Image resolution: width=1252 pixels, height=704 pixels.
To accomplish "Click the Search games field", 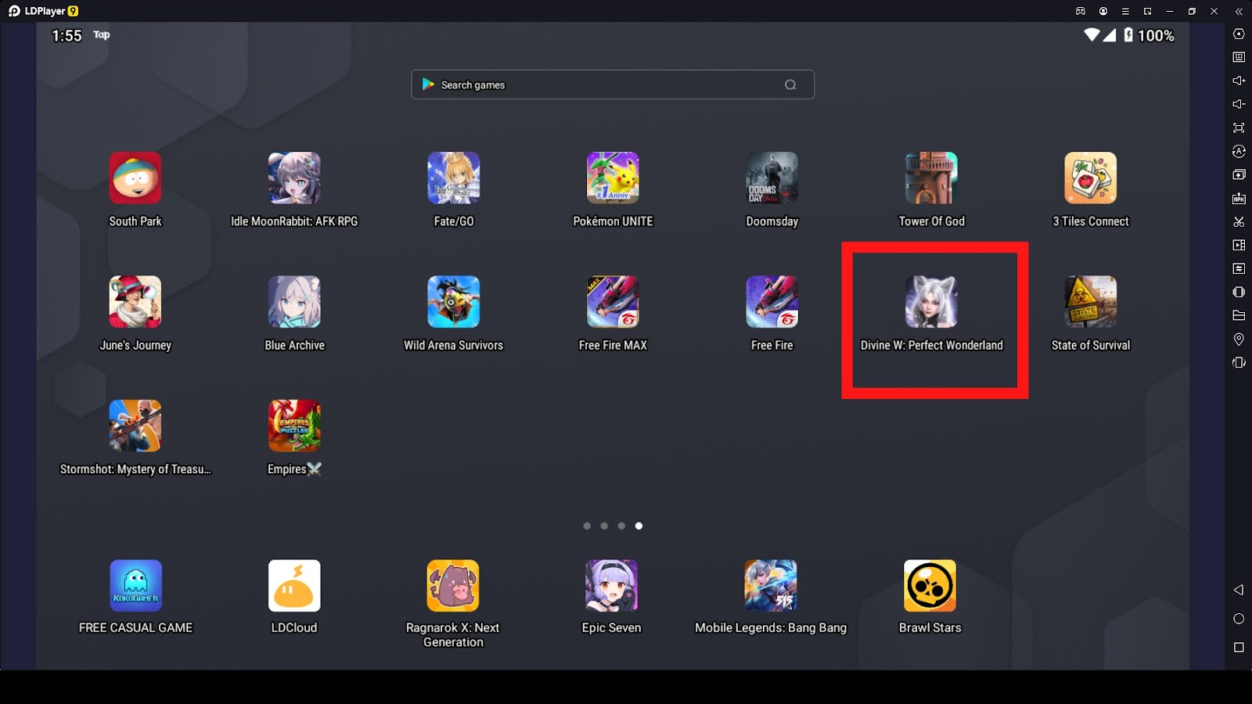I will tap(613, 84).
